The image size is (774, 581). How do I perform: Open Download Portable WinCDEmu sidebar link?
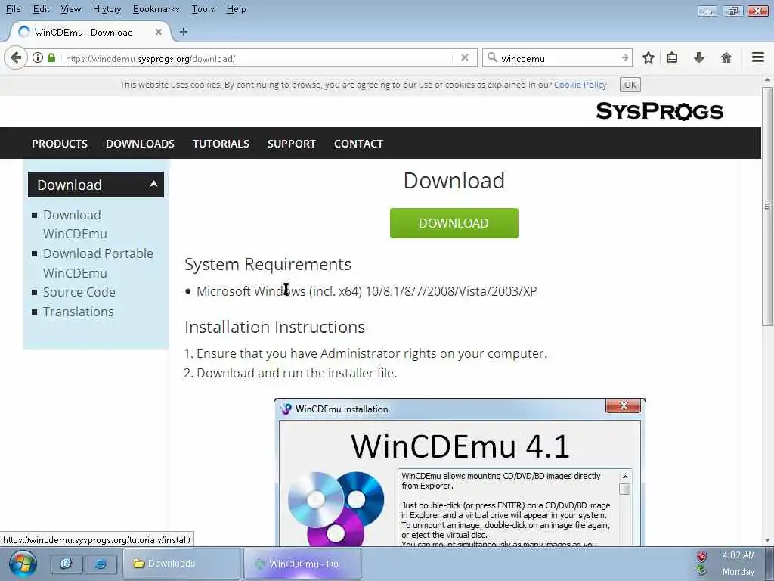pos(98,263)
